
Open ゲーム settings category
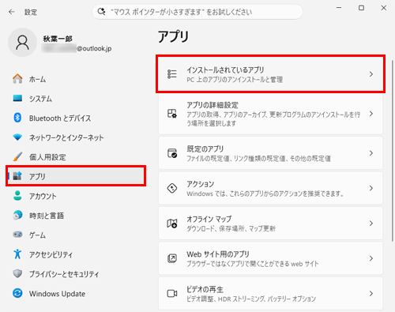pyautogui.click(x=76, y=235)
